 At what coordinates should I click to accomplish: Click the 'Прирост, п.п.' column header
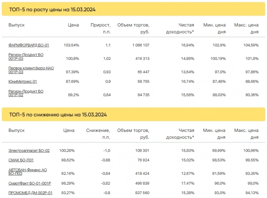coord(100,28)
